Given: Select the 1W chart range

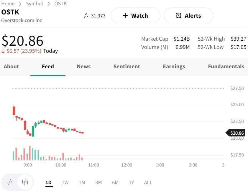Looking at the screenshot, I should coord(65,182).
